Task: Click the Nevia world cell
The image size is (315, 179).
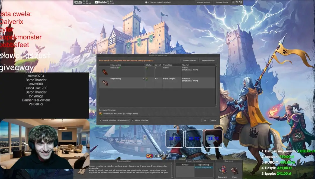Action: (x=190, y=69)
